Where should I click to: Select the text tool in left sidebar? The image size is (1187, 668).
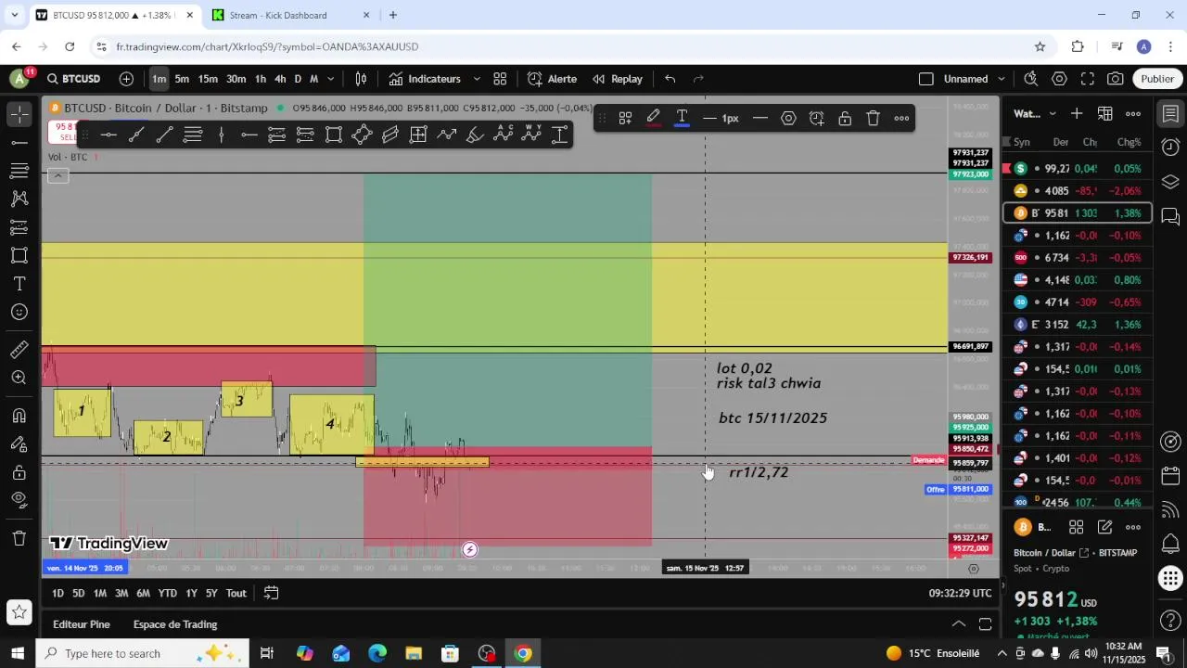pyautogui.click(x=19, y=284)
